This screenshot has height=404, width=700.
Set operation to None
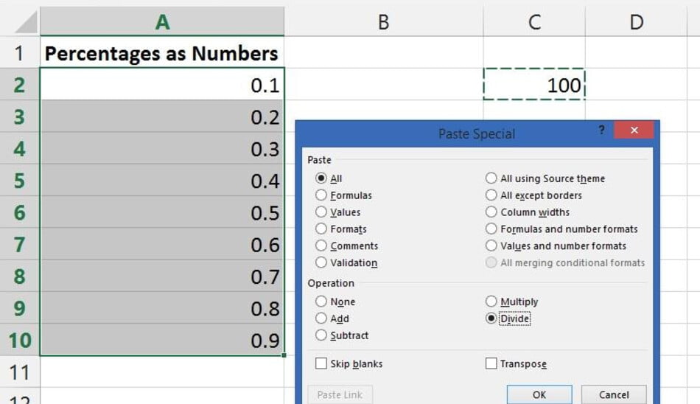(321, 302)
